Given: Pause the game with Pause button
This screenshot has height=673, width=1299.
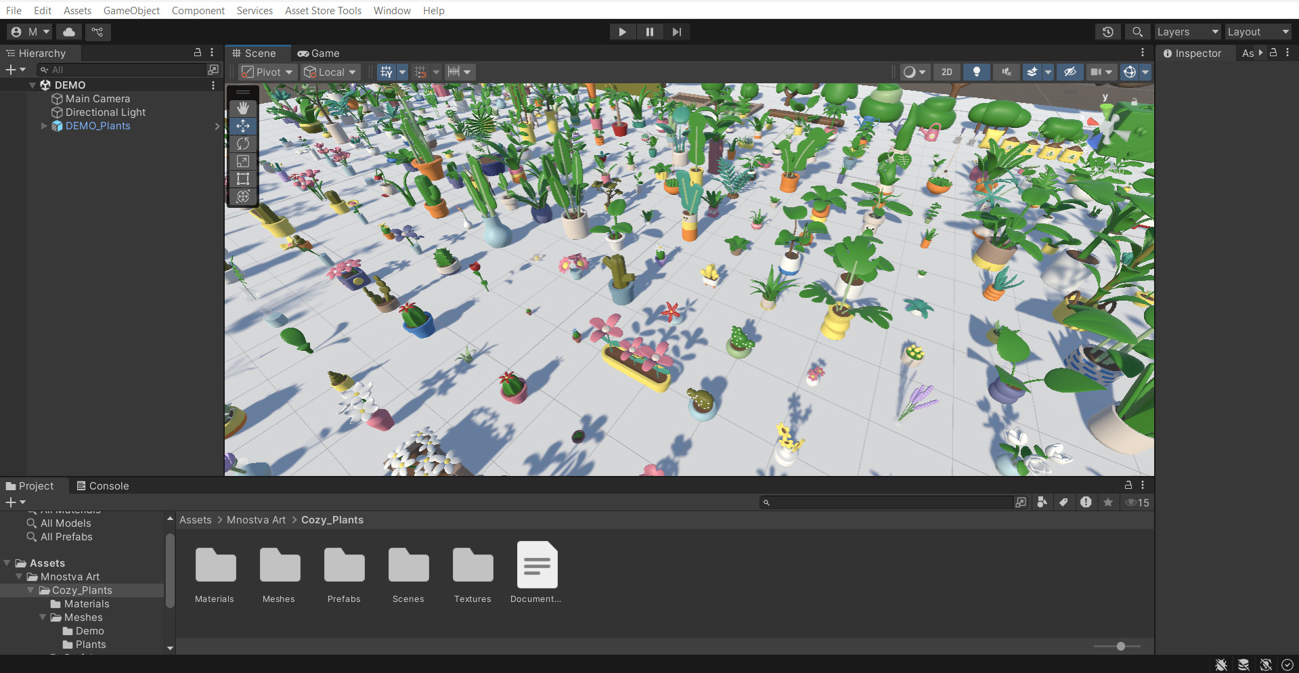Looking at the screenshot, I should 650,32.
